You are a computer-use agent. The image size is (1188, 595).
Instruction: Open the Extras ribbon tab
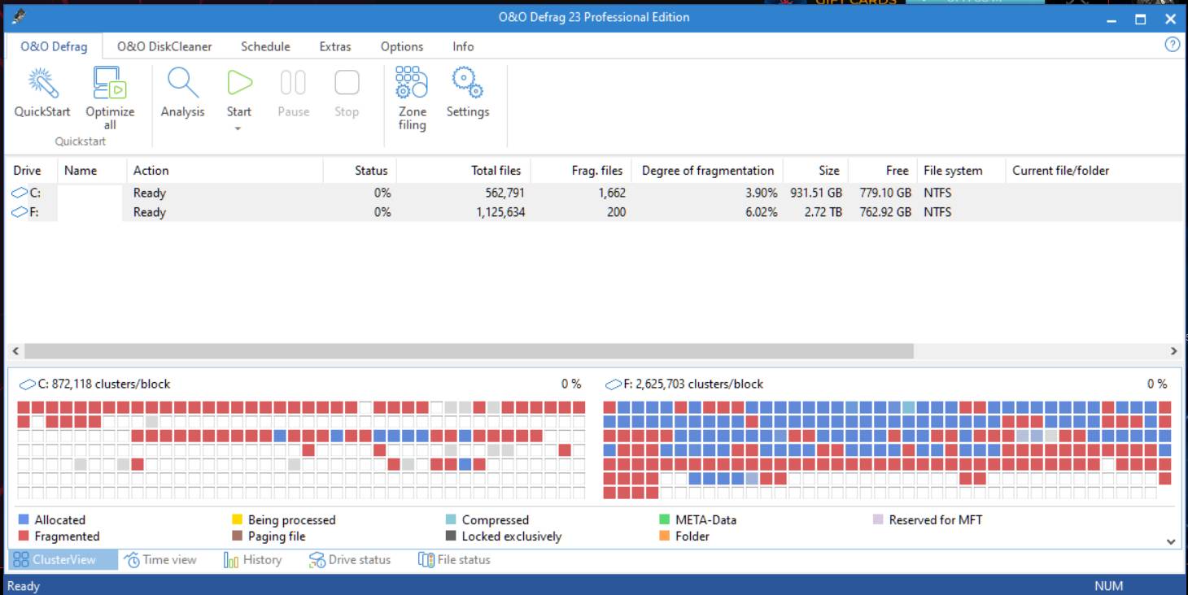(335, 46)
